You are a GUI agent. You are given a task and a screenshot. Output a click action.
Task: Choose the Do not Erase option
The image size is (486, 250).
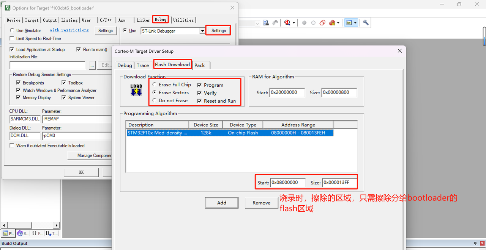(x=154, y=100)
